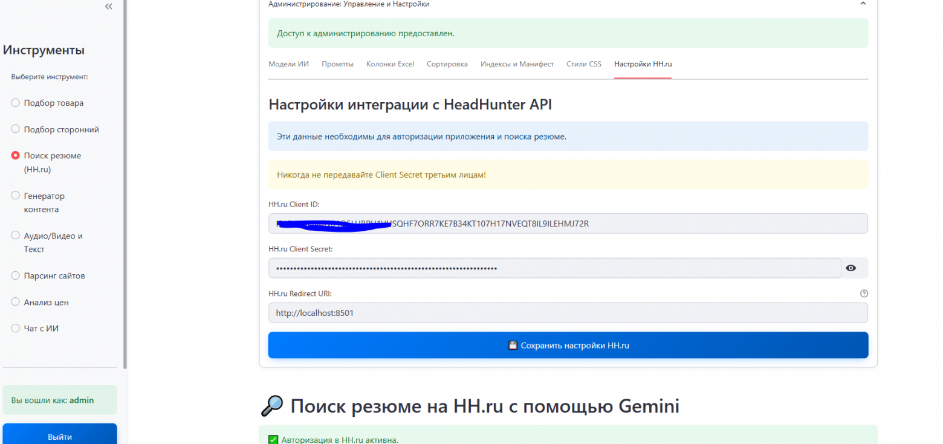The image size is (943, 444).
Task: Click the "Выйти" button
Action: tap(60, 436)
